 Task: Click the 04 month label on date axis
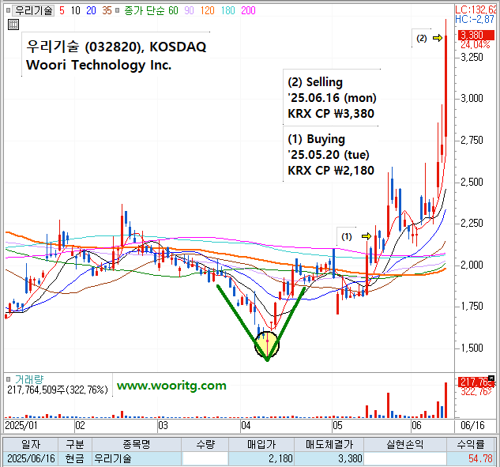246,425
